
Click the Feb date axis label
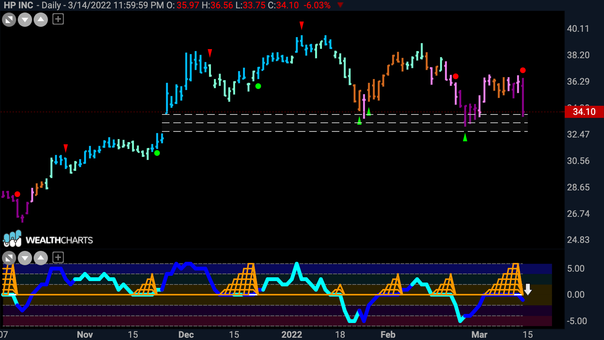point(388,335)
